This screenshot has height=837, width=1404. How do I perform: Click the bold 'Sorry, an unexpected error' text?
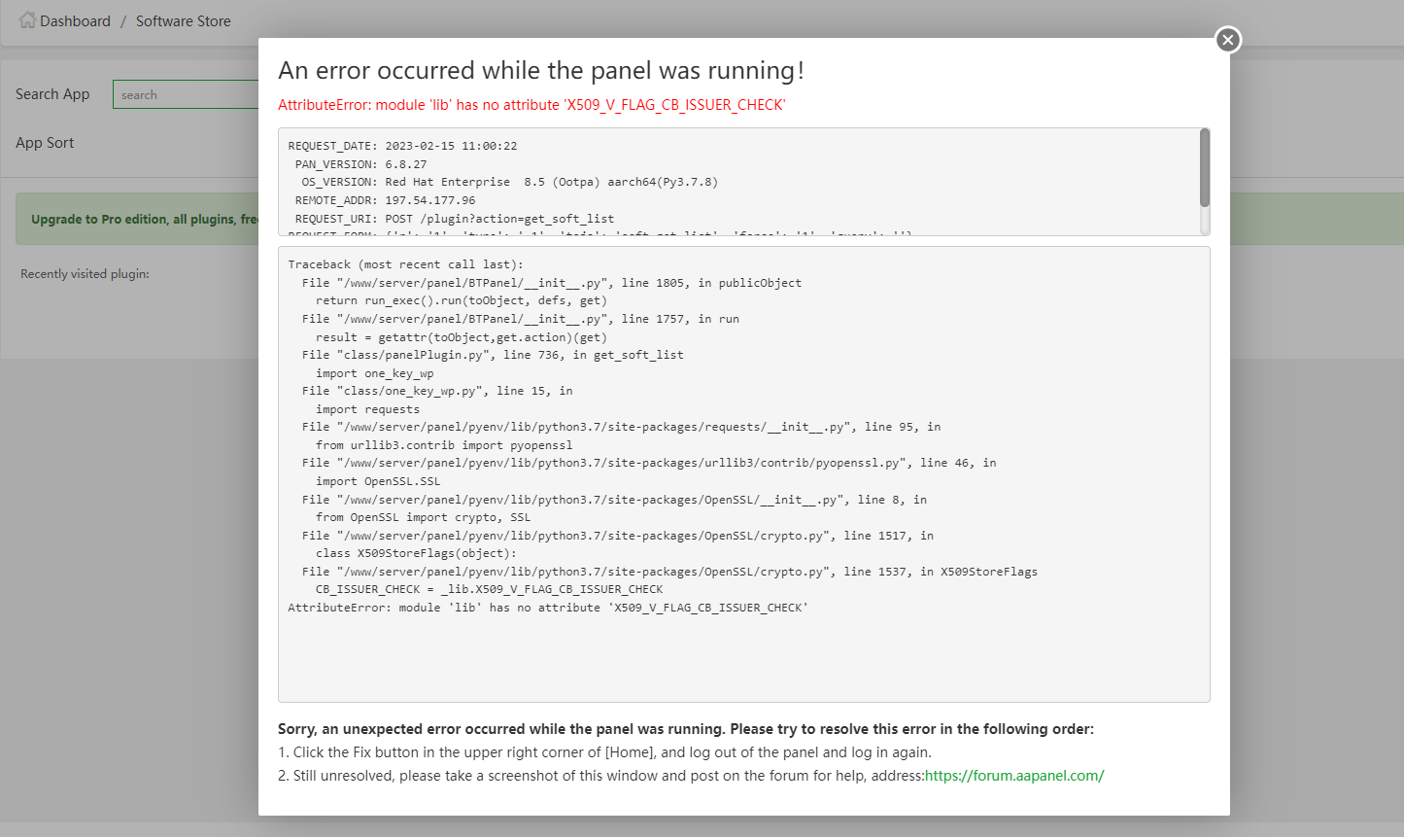pyautogui.click(x=685, y=729)
